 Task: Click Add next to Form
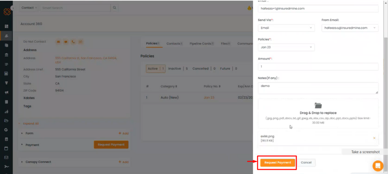tap(124, 133)
